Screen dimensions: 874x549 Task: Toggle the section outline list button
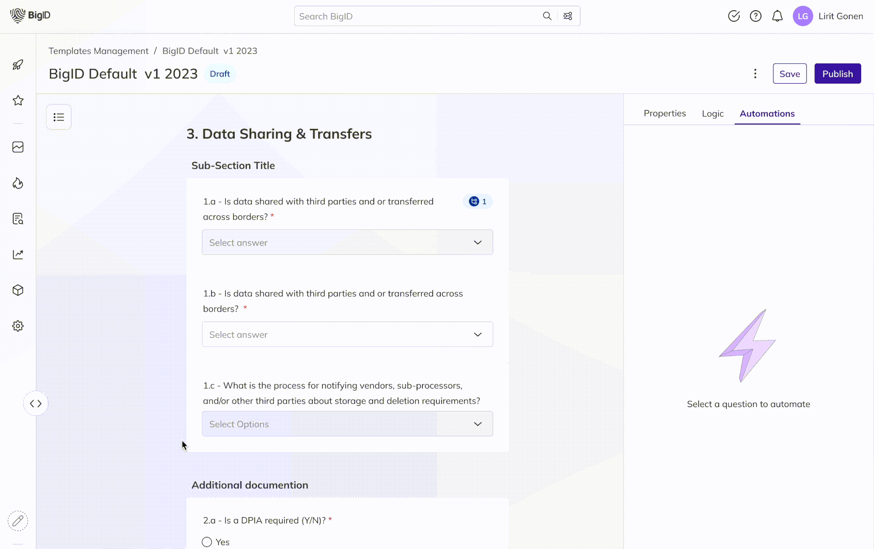point(59,117)
